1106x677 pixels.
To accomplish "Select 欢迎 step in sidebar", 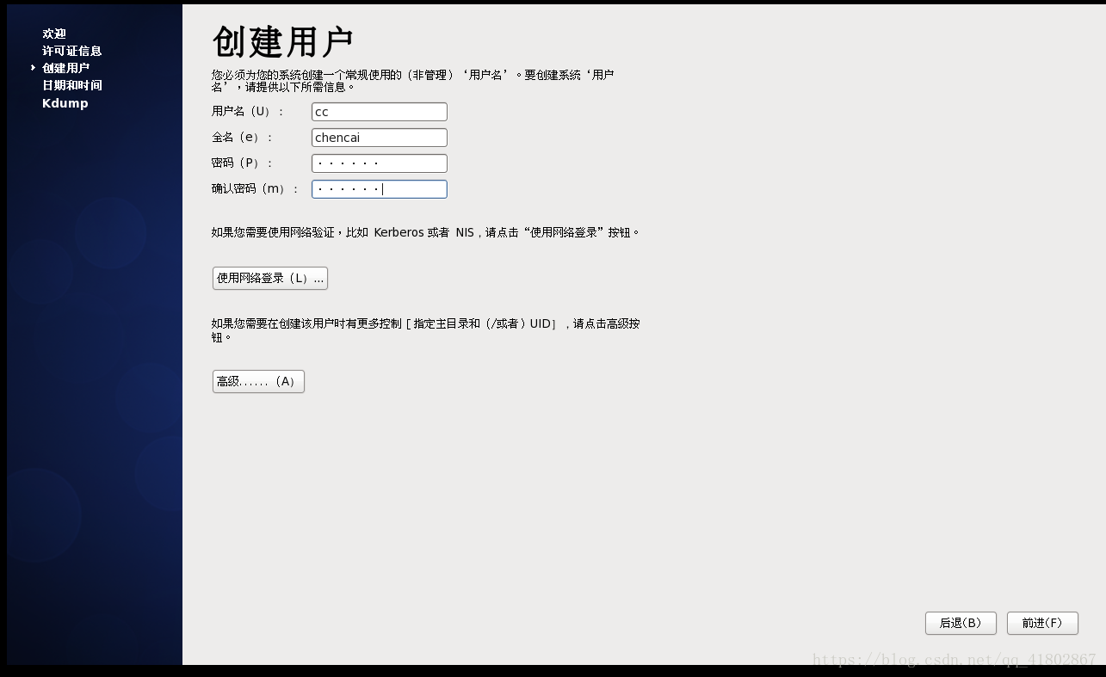I will tap(54, 34).
